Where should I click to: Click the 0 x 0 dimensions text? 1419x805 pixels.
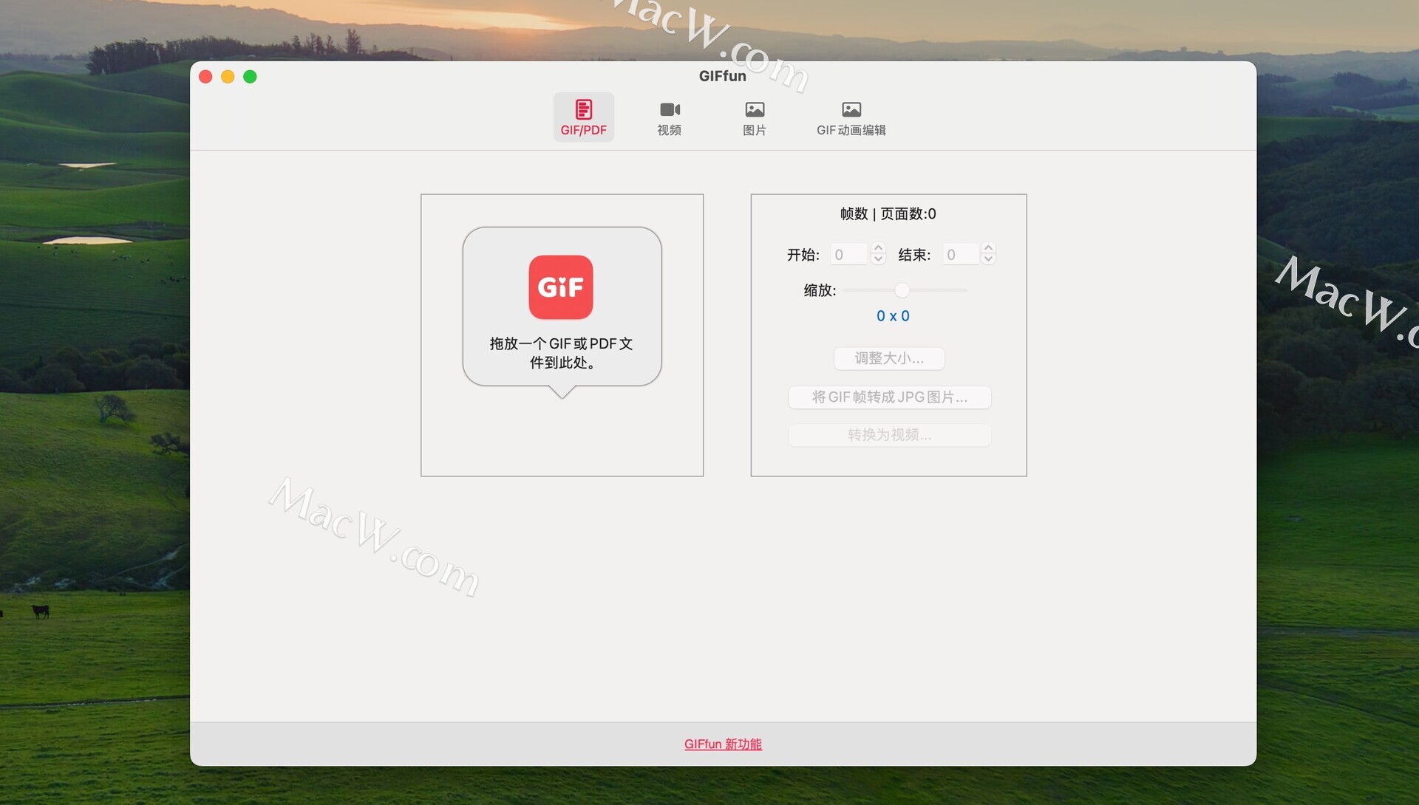(x=893, y=316)
